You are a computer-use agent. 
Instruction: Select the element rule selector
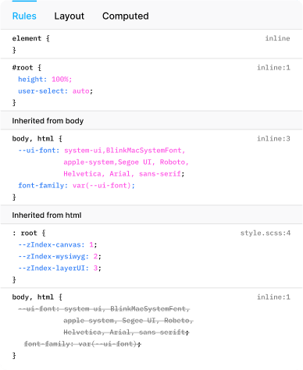click(27, 38)
